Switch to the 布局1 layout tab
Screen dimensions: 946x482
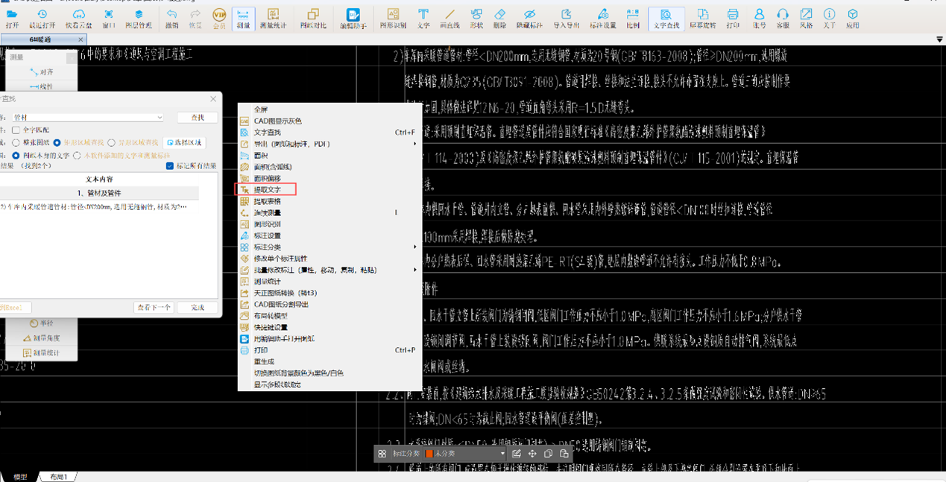(58, 477)
